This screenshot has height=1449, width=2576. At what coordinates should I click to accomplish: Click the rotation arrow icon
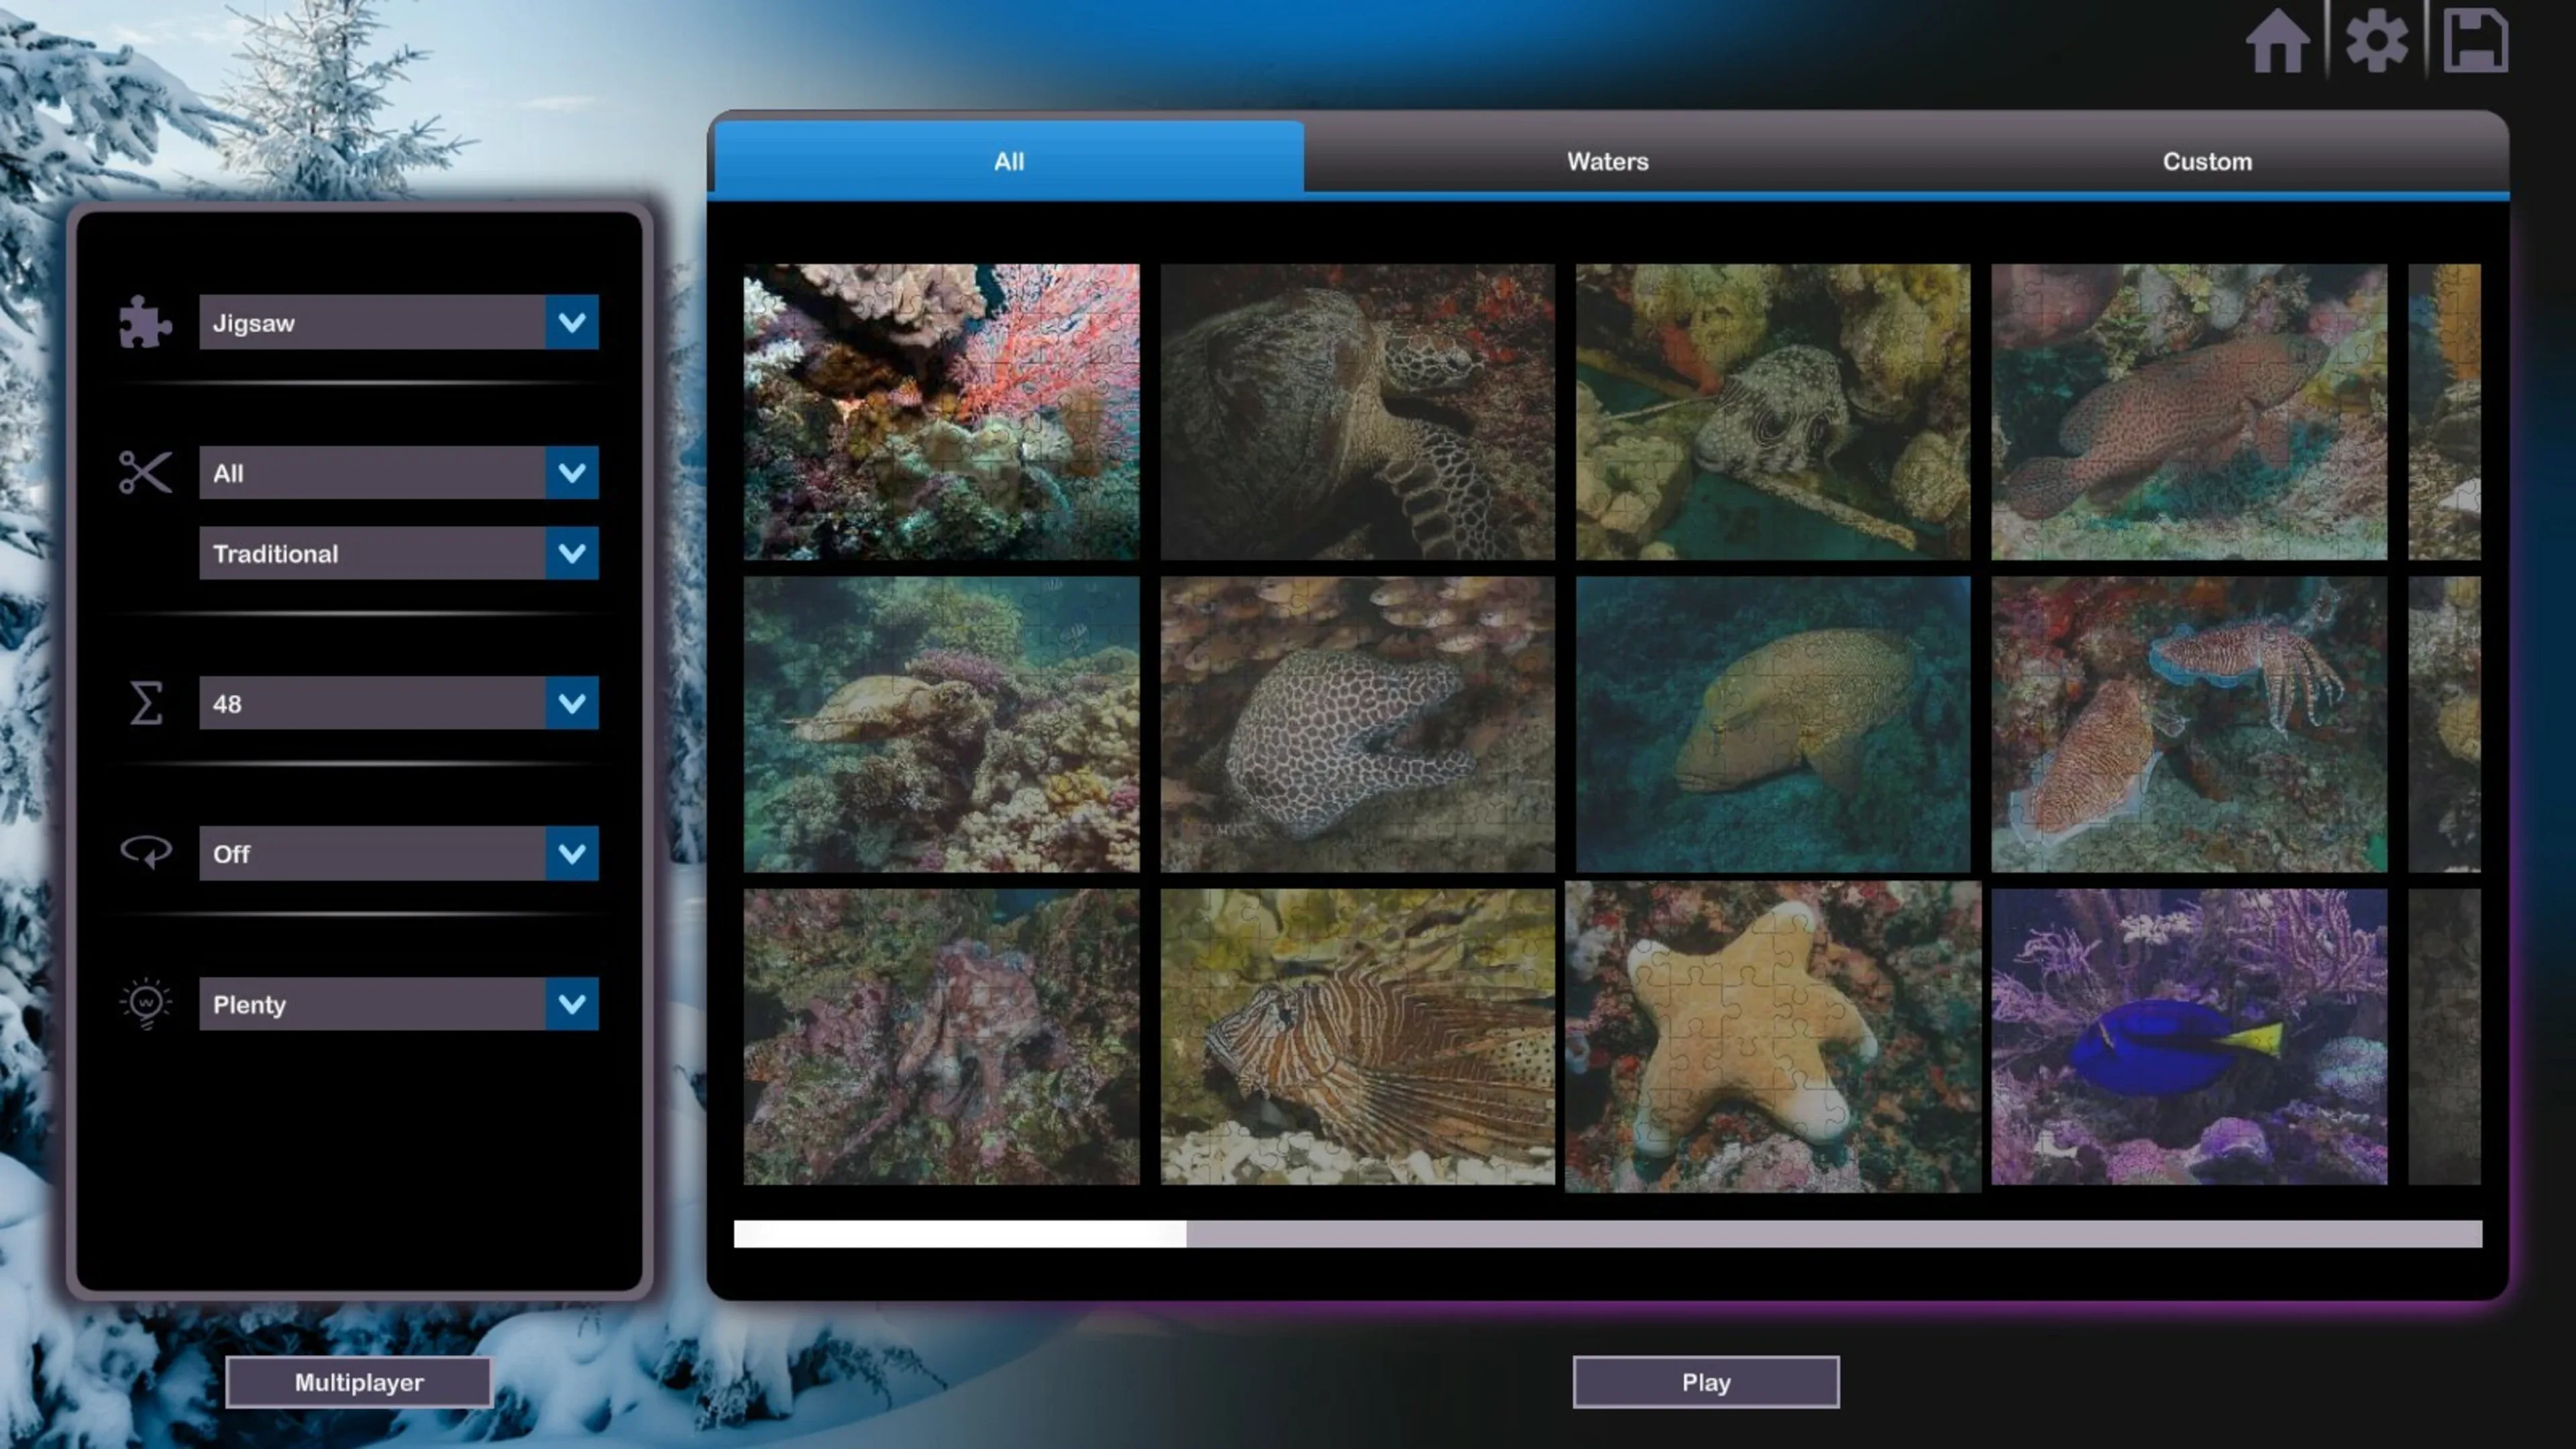[146, 852]
